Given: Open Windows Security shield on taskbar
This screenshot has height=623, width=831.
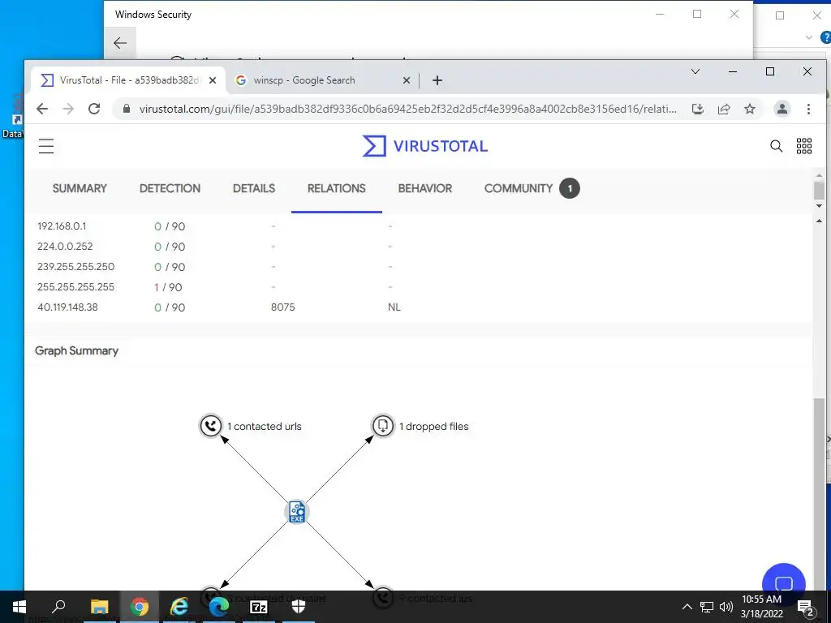Looking at the screenshot, I should coord(299,607).
